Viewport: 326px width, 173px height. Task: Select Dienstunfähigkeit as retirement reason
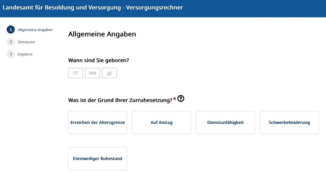click(x=225, y=123)
